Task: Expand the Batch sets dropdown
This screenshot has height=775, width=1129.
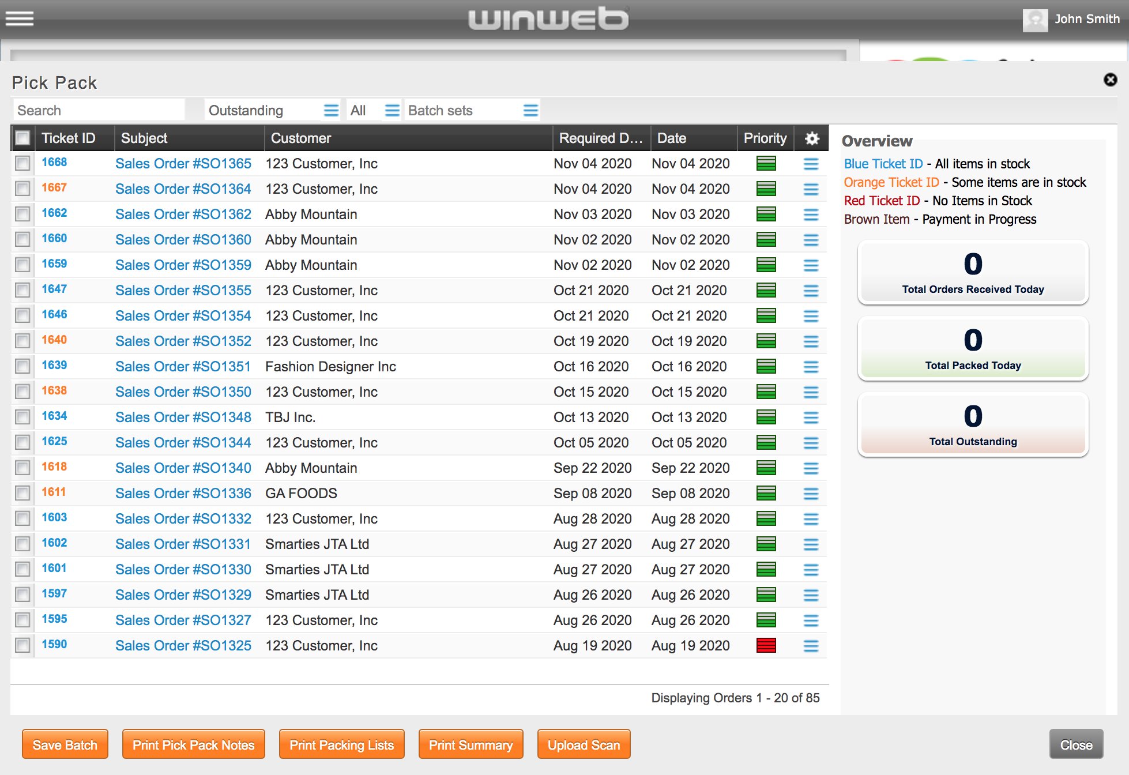Action: point(530,110)
